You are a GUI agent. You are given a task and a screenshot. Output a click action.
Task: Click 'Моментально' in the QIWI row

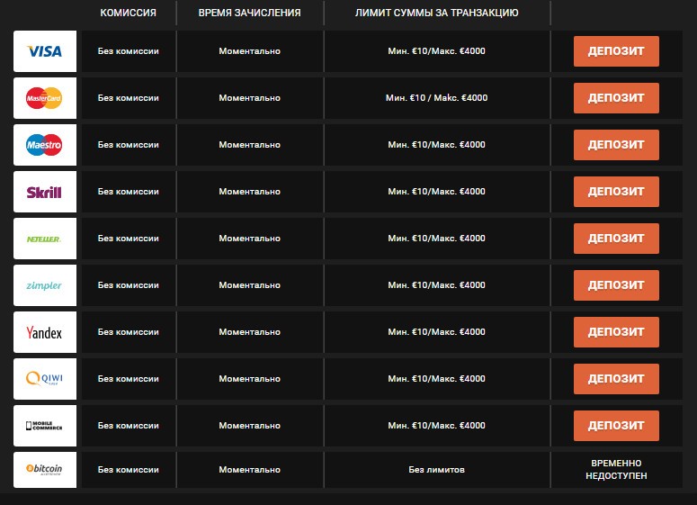[x=249, y=379]
